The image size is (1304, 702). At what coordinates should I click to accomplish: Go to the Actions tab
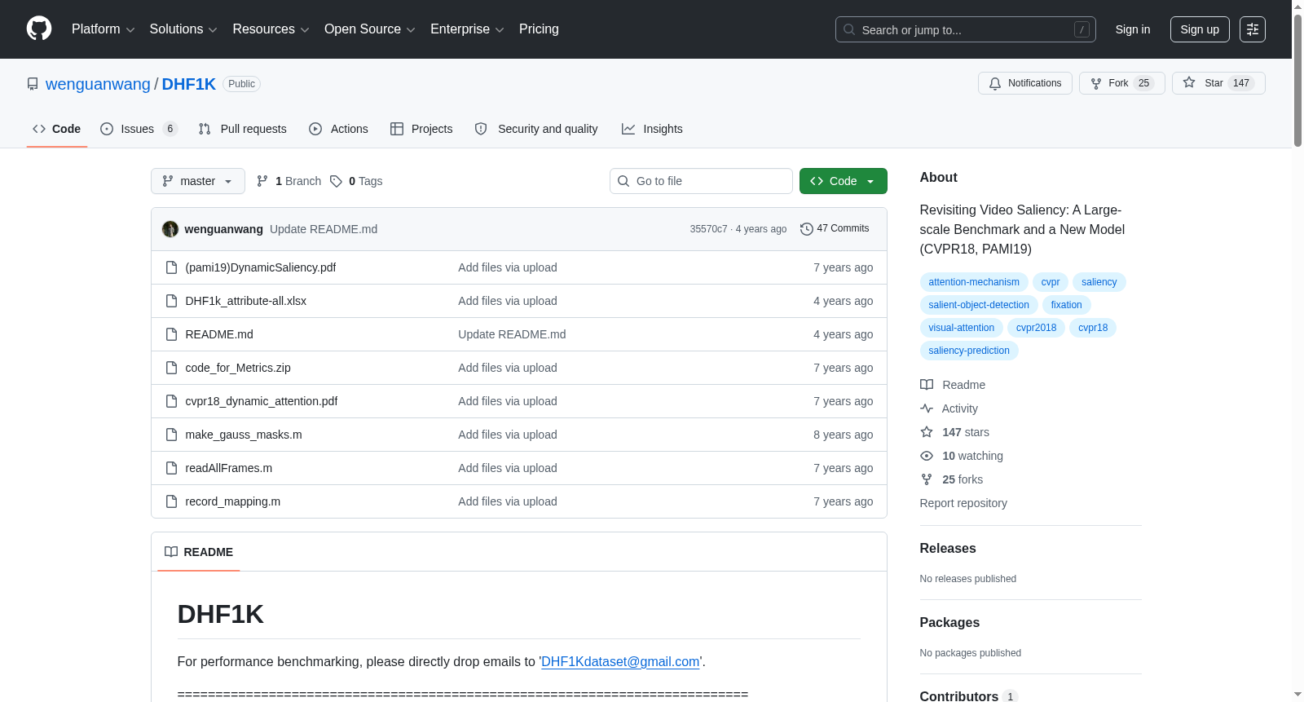click(338, 129)
